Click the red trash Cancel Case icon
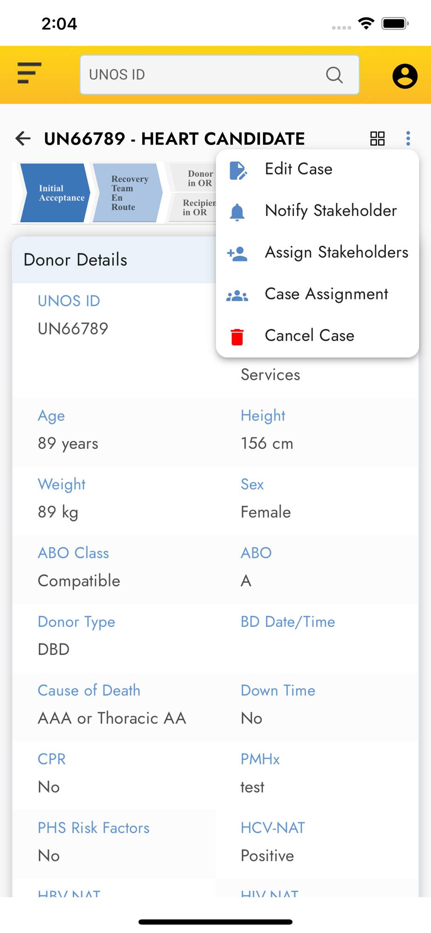 click(237, 336)
